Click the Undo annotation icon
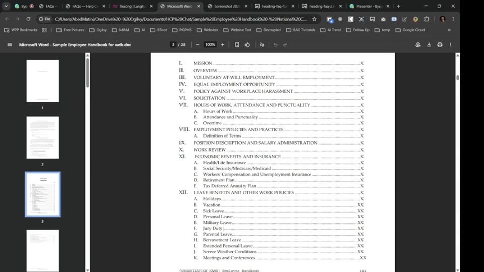This screenshot has width=484, height=272. (276, 45)
